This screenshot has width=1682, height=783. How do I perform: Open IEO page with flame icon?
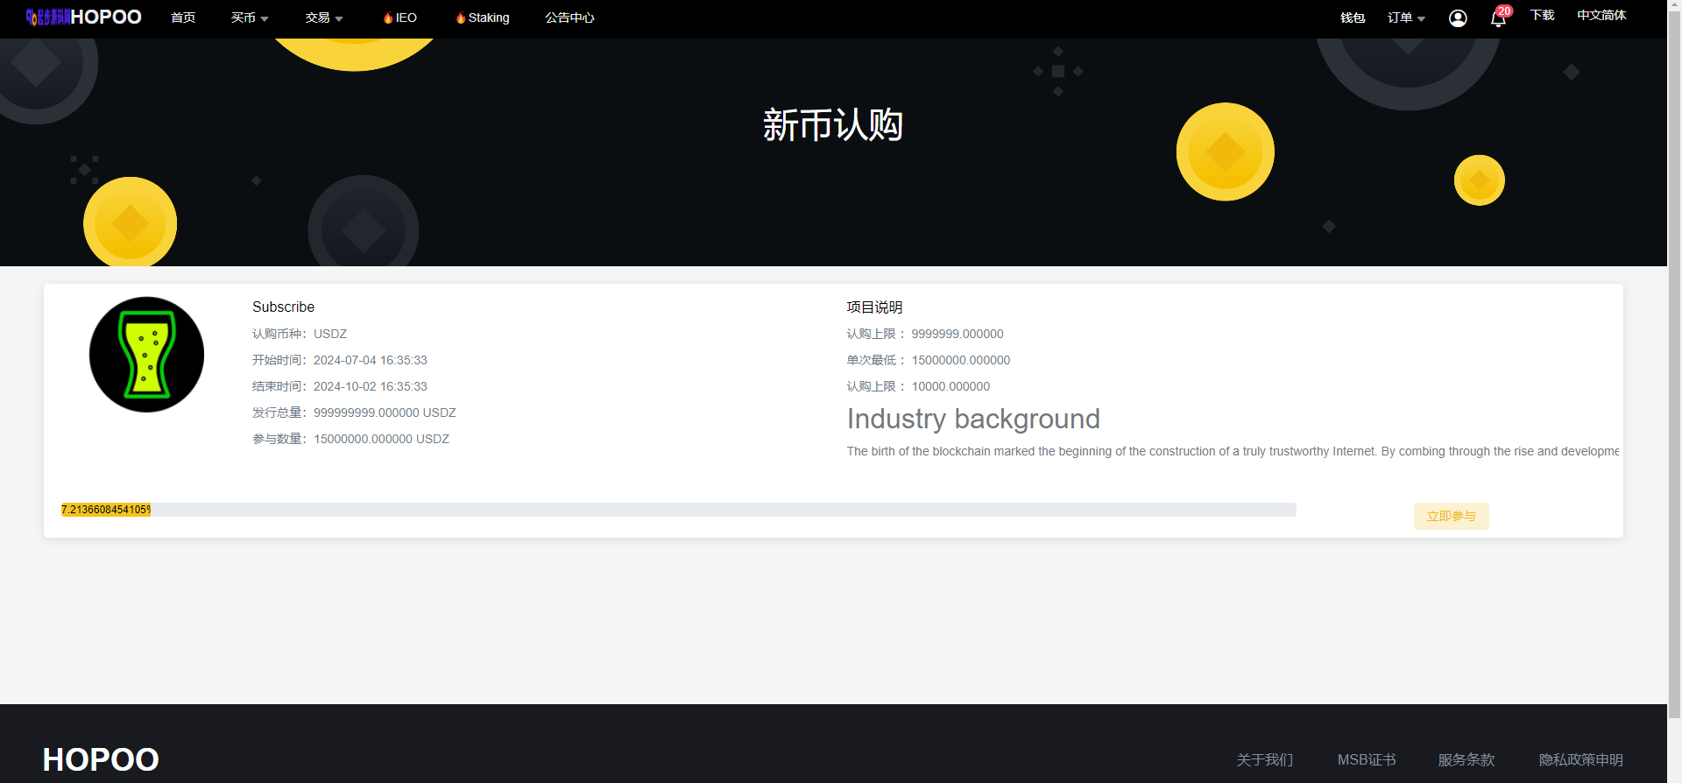[400, 18]
